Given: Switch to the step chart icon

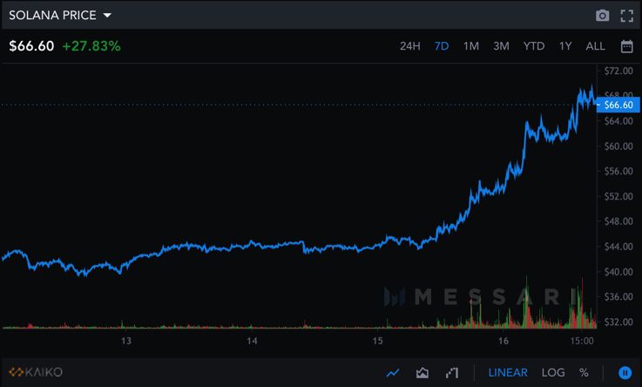Looking at the screenshot, I should pos(451,372).
